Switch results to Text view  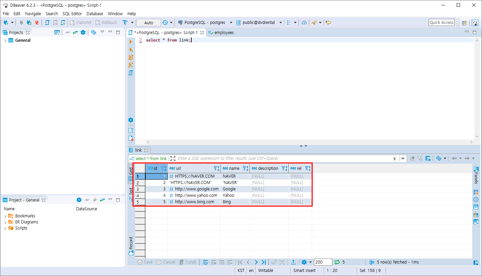(x=131, y=194)
